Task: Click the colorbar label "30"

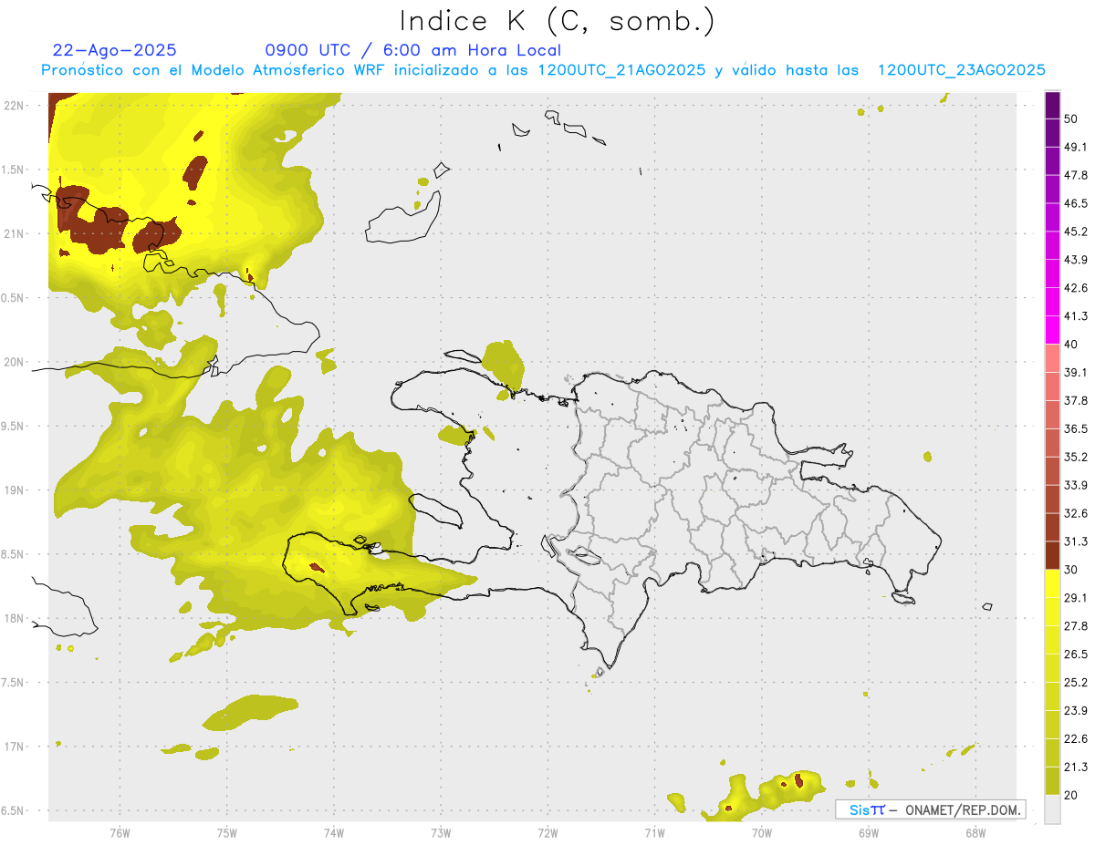Action: click(1070, 570)
